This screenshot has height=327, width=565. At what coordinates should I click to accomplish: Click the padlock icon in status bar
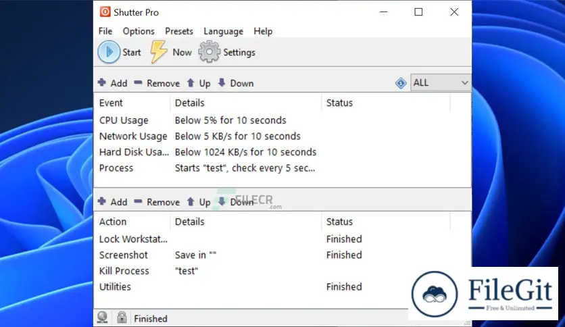(122, 318)
